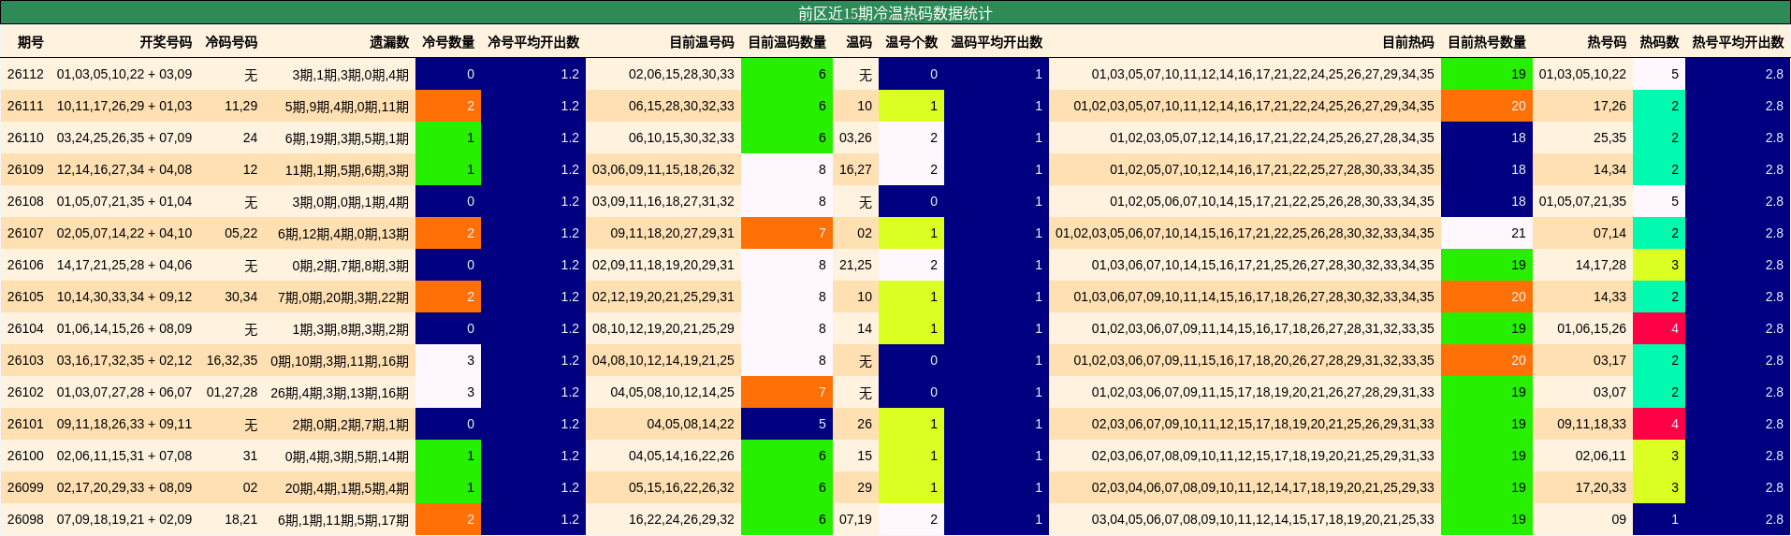Select the 开奖号码 column header
The width and height of the screenshot is (1791, 536).
[166, 42]
